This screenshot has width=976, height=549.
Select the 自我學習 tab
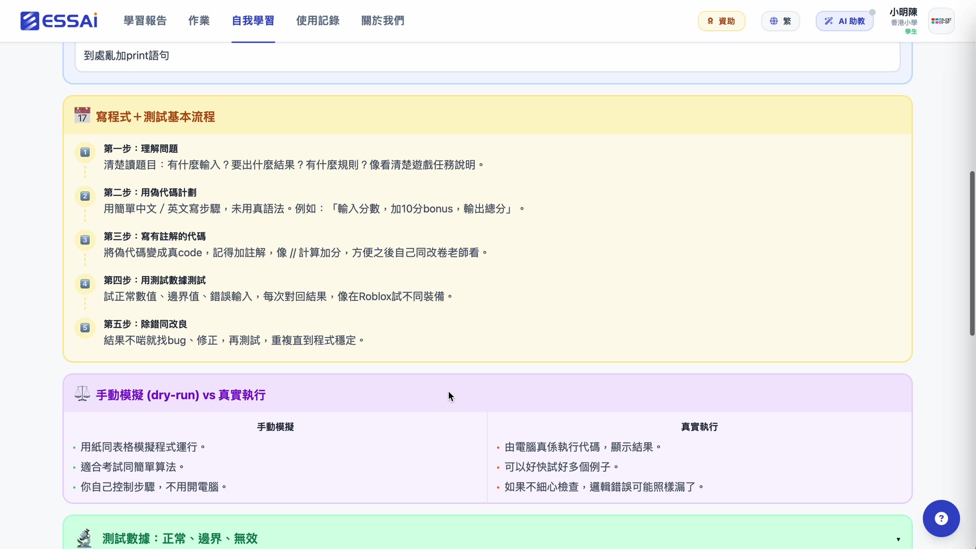[x=253, y=21]
